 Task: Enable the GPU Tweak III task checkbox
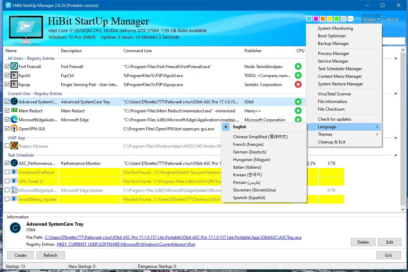click(x=7, y=181)
